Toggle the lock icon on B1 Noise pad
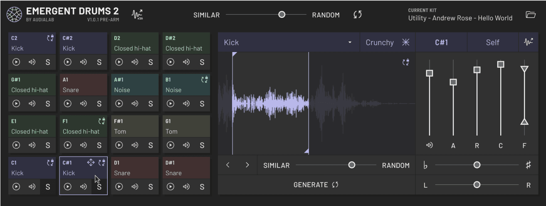Viewport: 546px width, 206px height. coord(204,79)
